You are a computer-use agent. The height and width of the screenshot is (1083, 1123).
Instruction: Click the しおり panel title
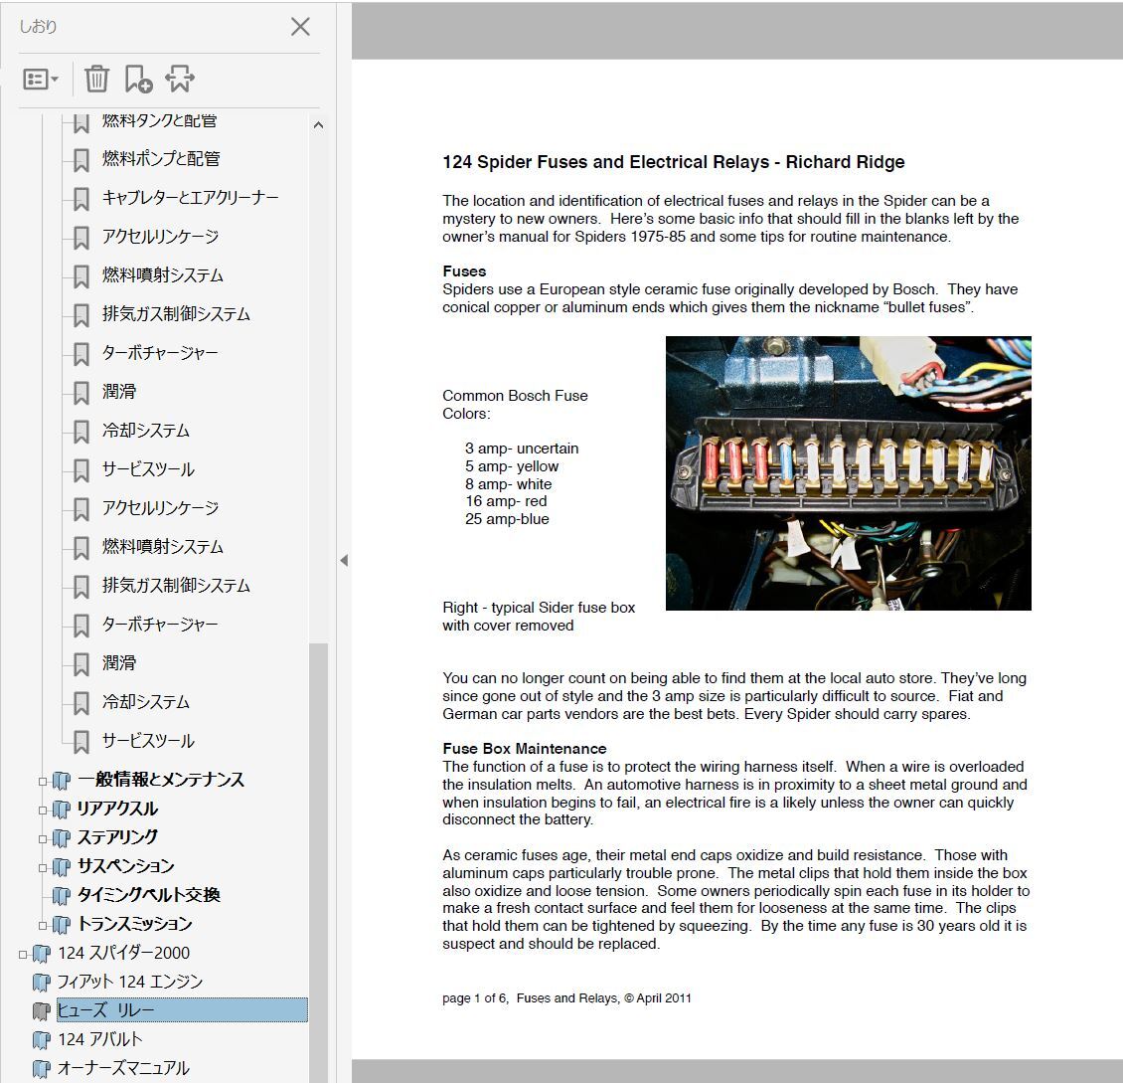click(38, 27)
